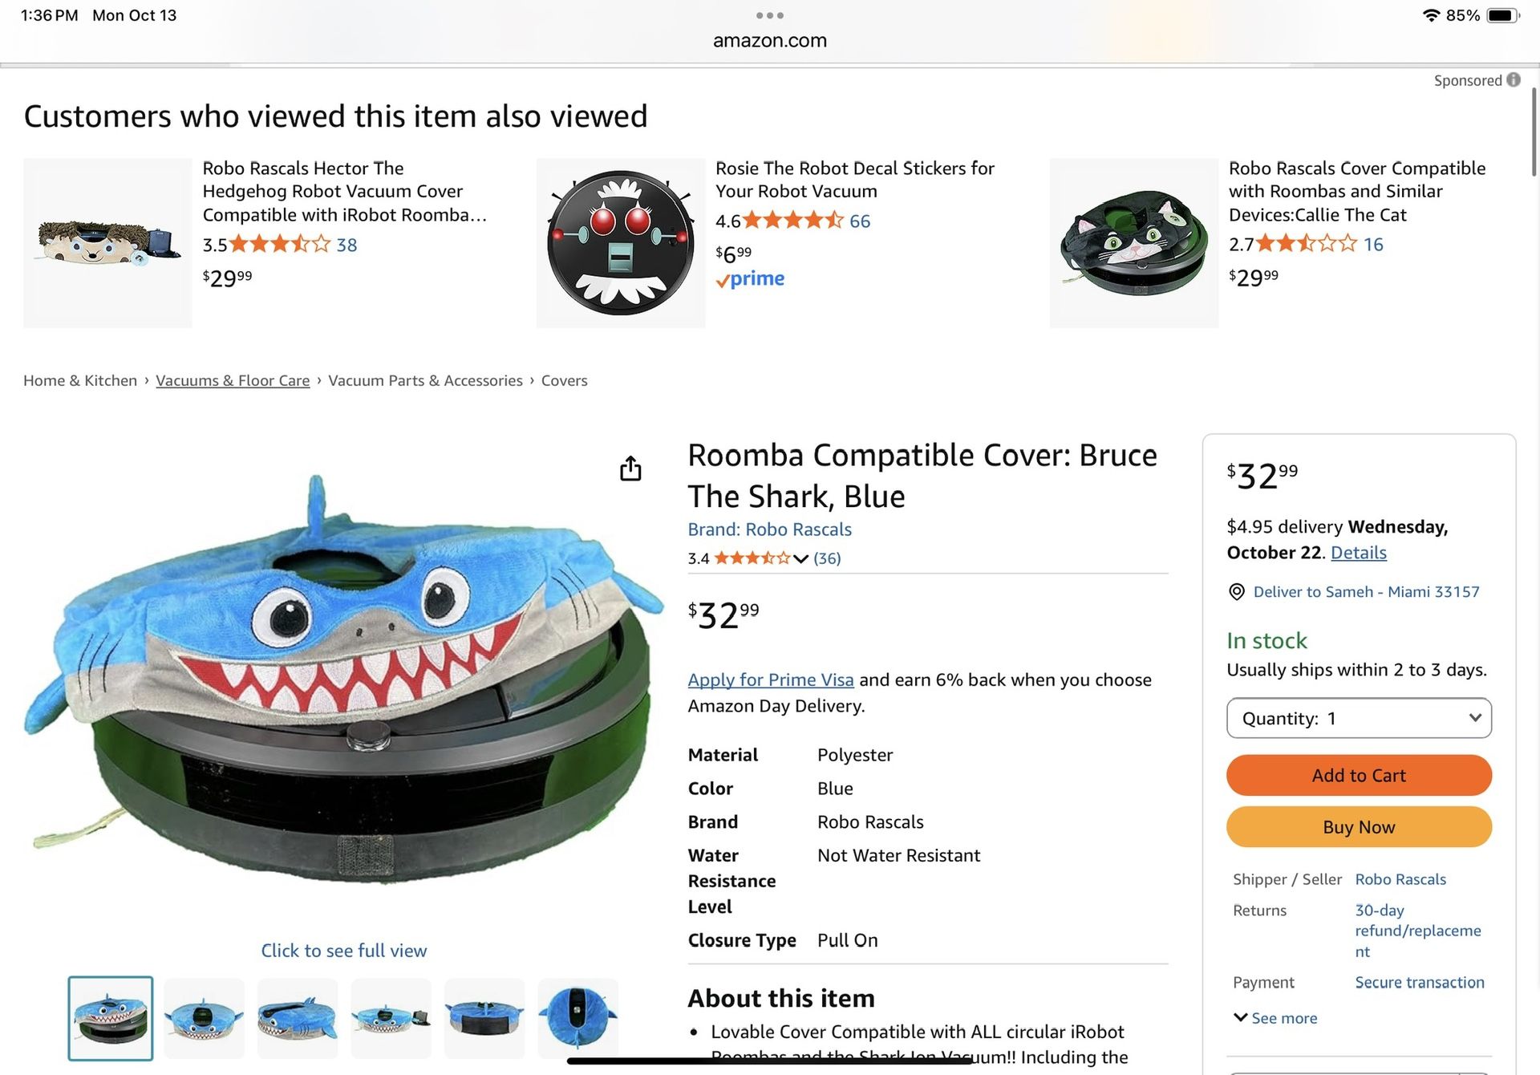
Task: Tap the three-dot multitasking menu at top
Action: coord(769,15)
